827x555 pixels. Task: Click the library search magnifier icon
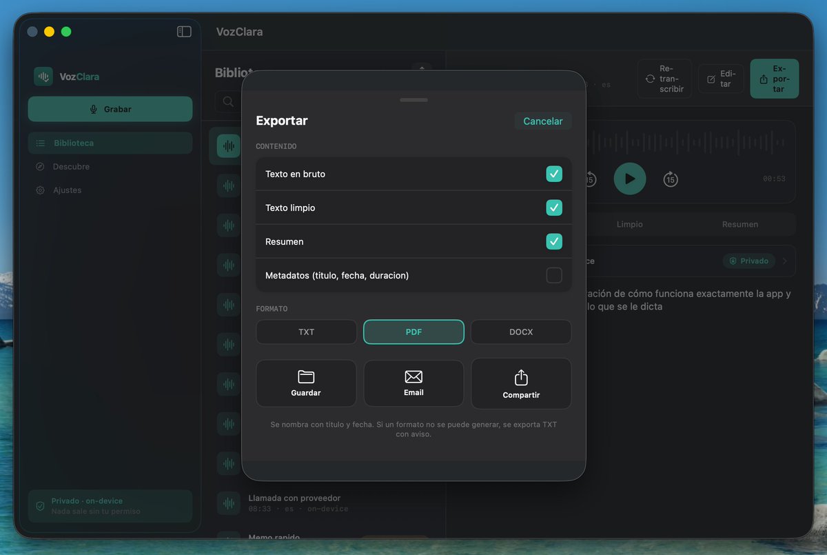coord(228,102)
